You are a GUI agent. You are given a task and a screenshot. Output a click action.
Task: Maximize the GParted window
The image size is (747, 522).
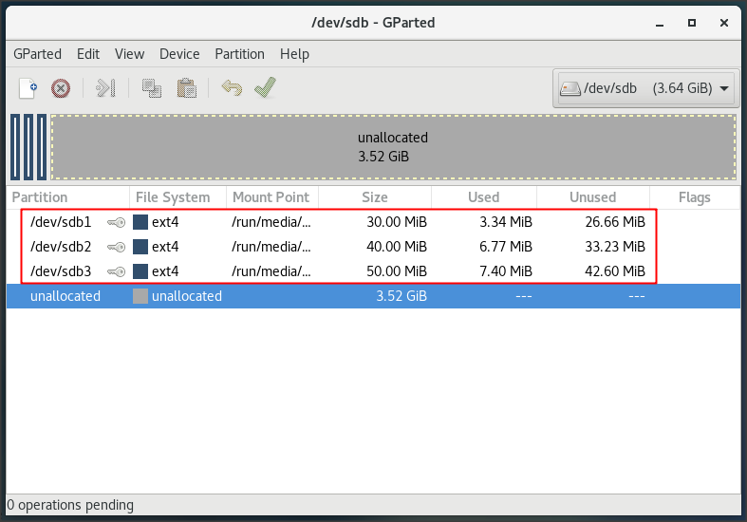[692, 23]
